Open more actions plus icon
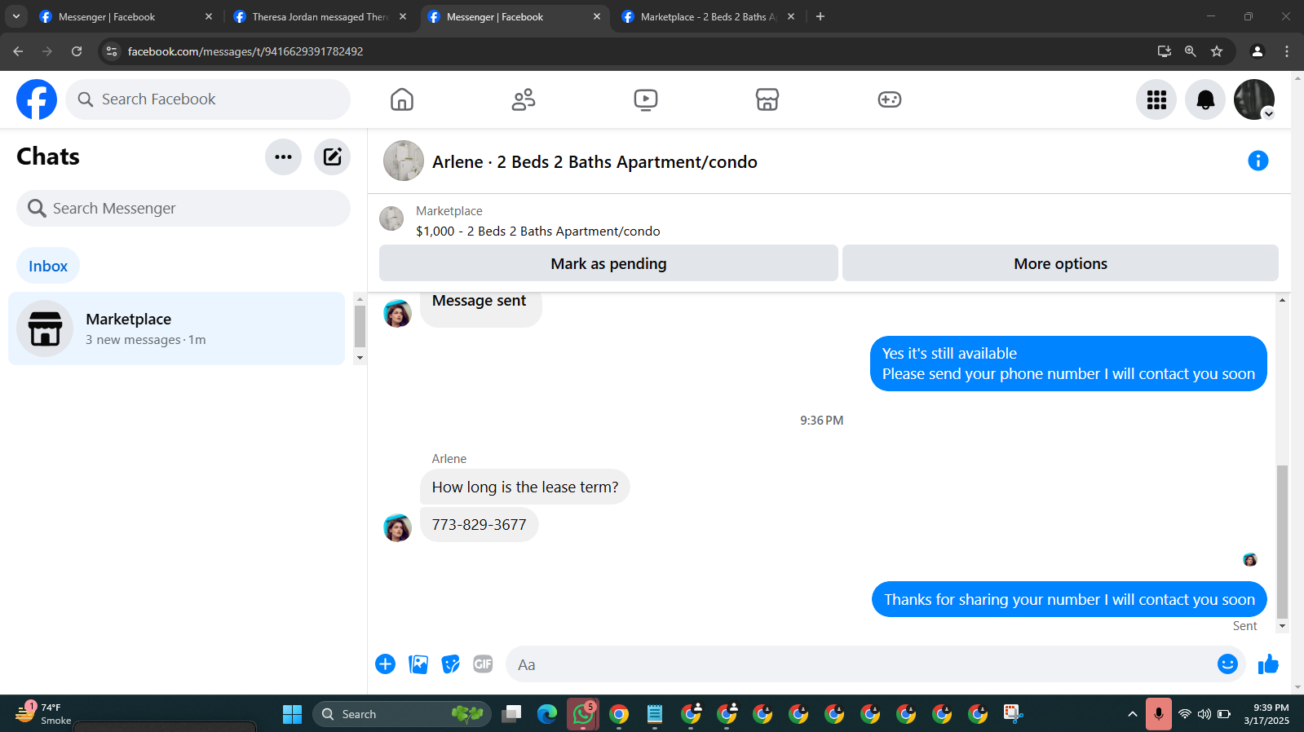The width and height of the screenshot is (1304, 732). pos(385,664)
